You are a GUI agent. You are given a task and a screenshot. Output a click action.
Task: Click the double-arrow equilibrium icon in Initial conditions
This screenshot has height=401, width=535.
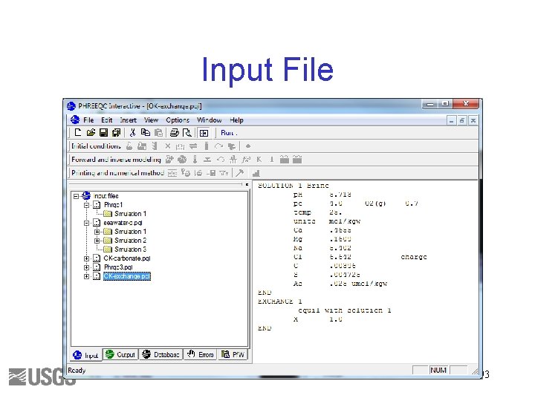point(193,146)
